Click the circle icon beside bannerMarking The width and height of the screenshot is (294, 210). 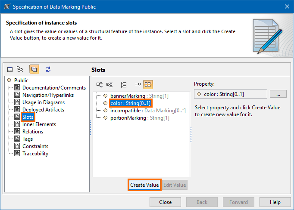105,96
